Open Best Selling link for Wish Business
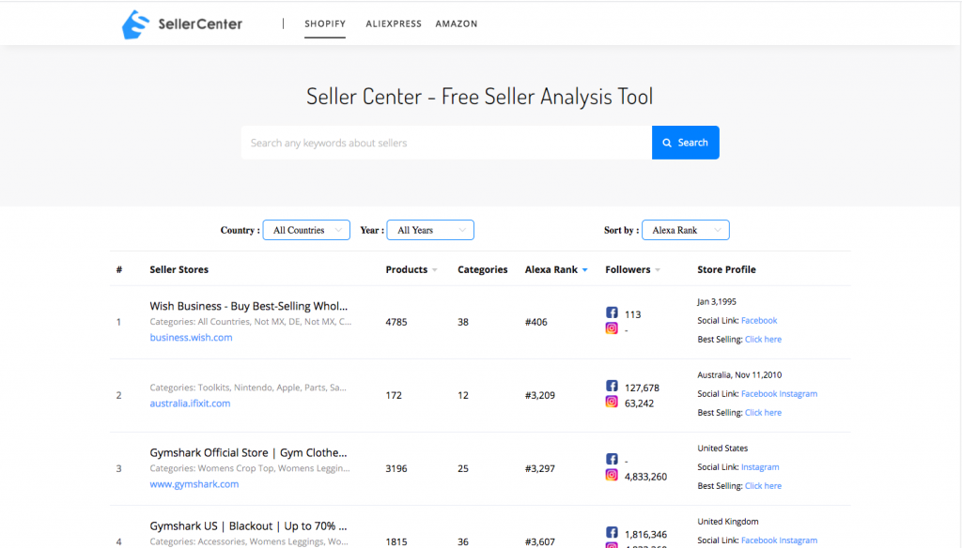The image size is (962, 548). pyautogui.click(x=763, y=340)
